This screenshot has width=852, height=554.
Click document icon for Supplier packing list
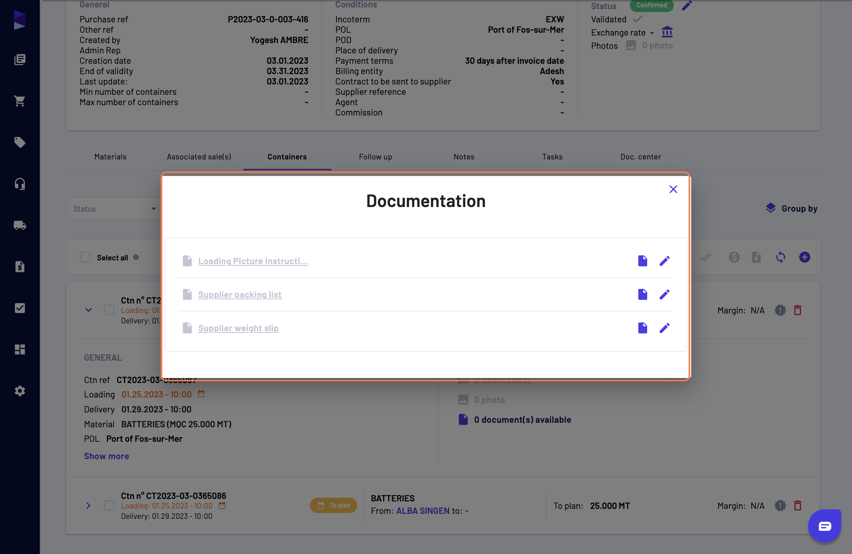642,294
